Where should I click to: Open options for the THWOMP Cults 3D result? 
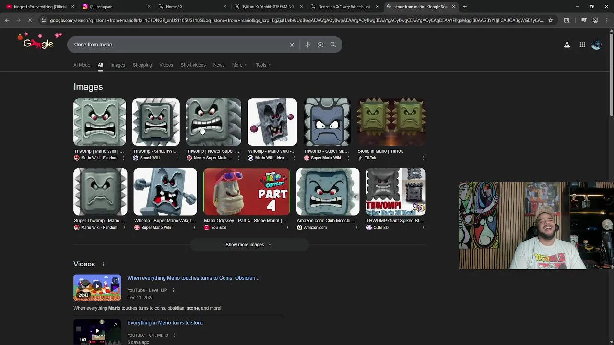(x=423, y=228)
